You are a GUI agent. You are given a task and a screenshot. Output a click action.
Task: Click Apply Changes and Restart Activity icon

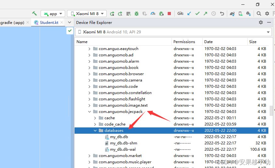(120, 14)
